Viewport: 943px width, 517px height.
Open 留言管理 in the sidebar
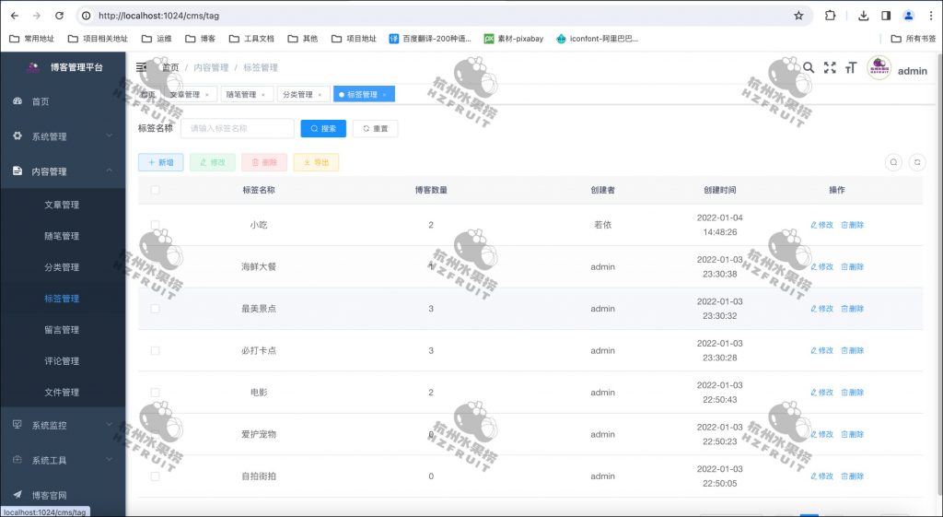[x=63, y=330]
